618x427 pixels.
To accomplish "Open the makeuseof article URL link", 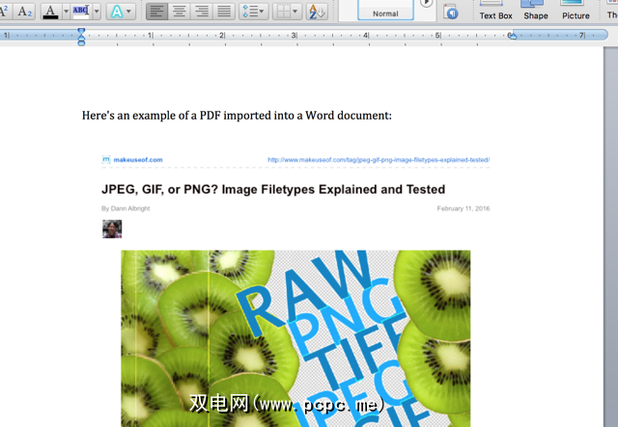I will click(x=379, y=160).
